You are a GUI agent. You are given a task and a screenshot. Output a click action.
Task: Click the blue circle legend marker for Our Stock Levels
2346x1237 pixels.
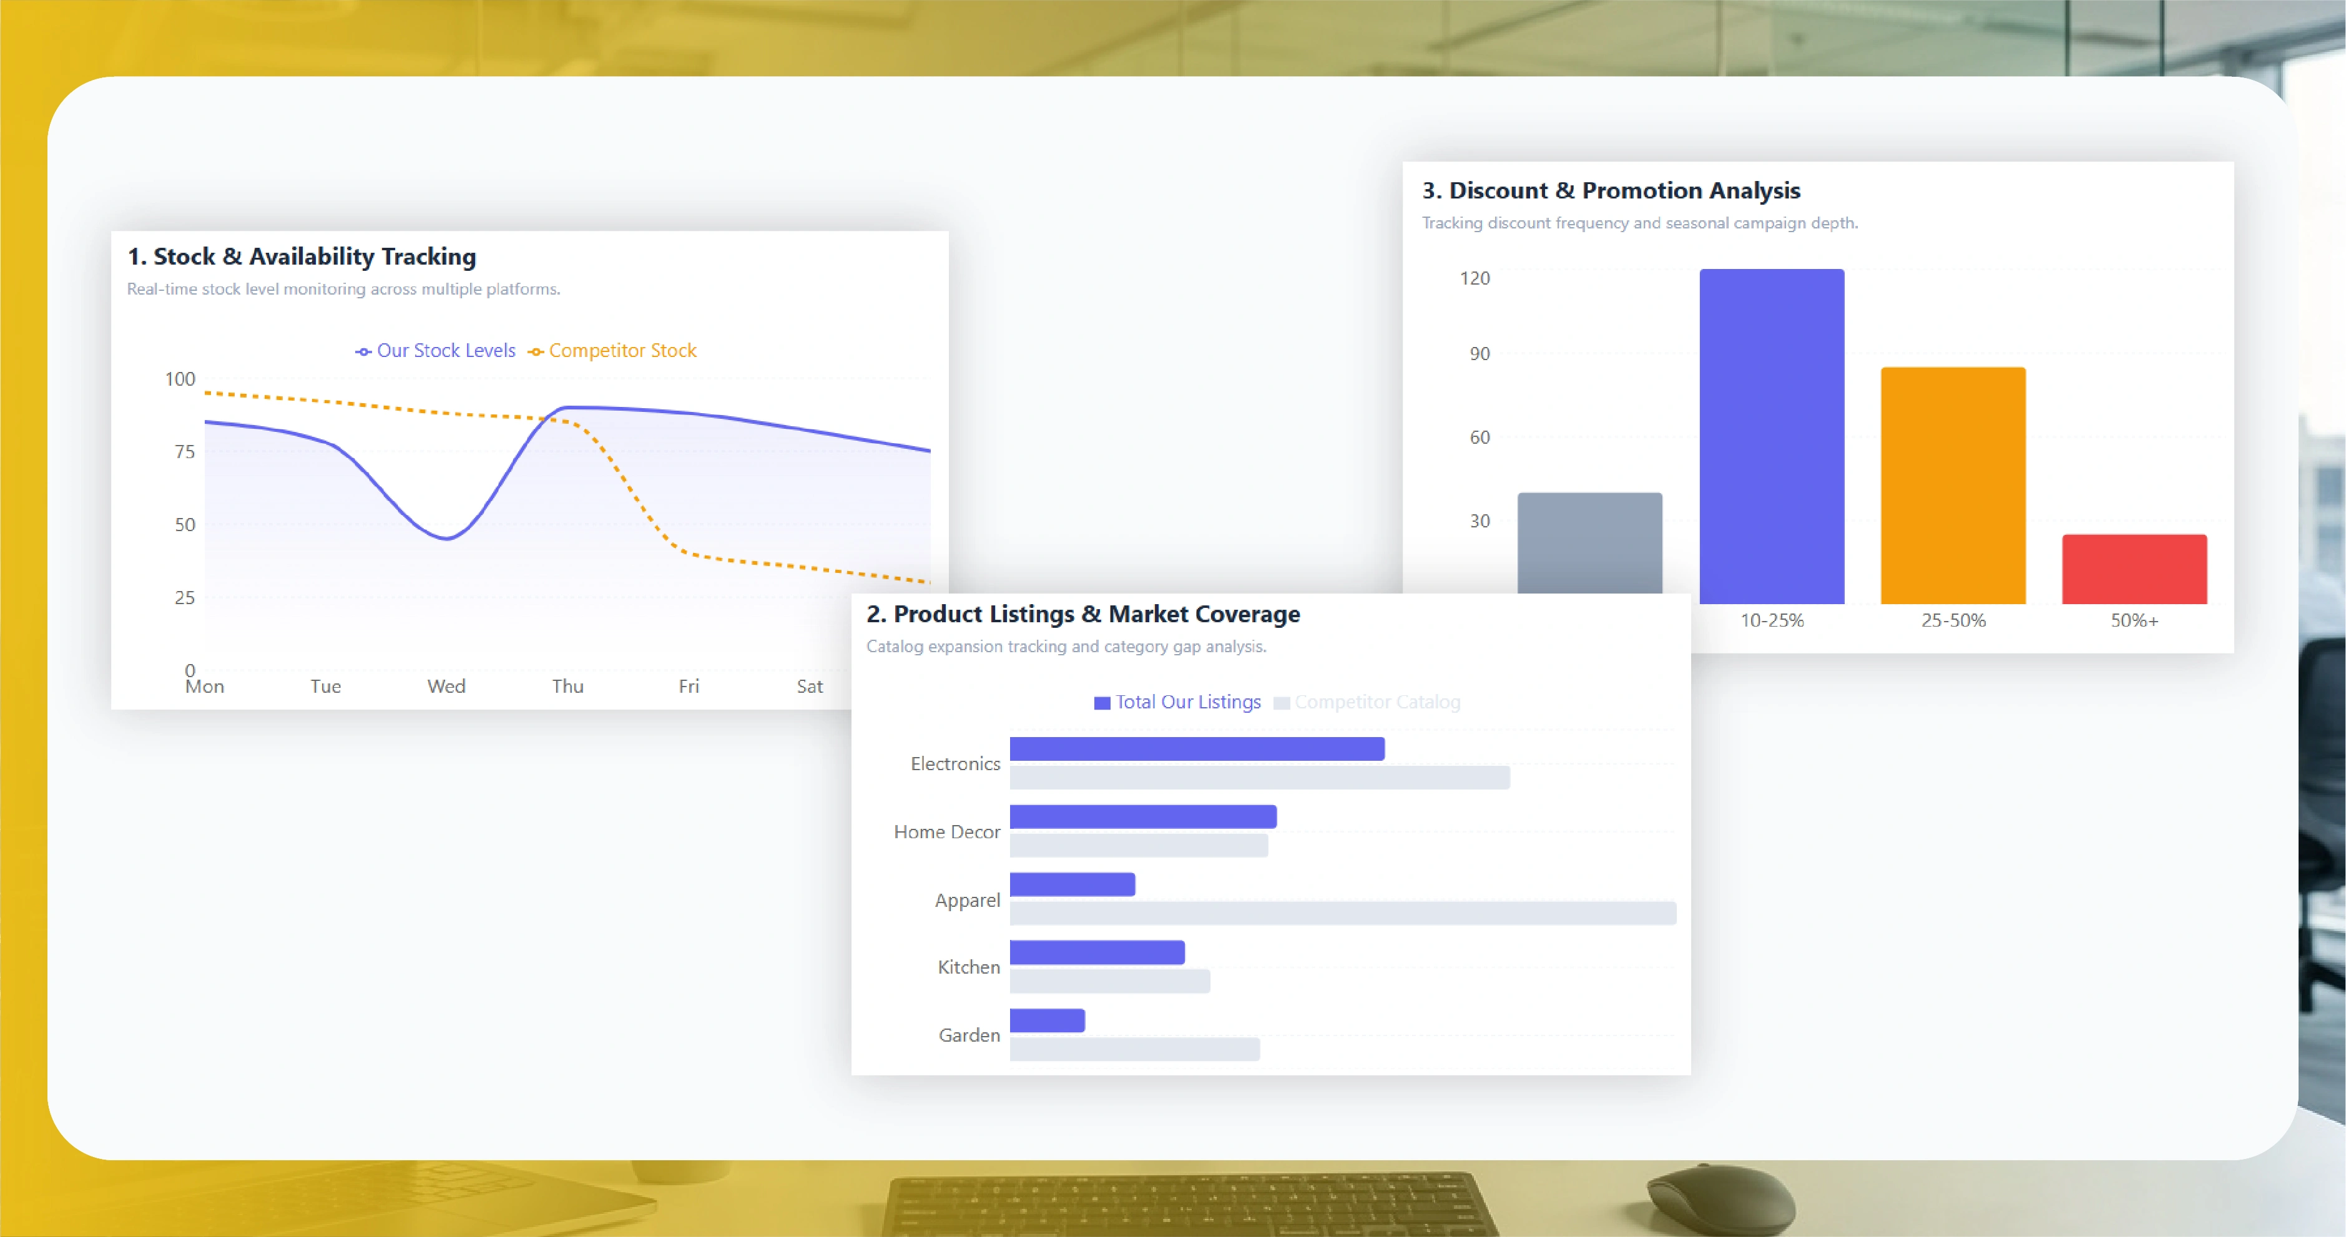click(361, 350)
